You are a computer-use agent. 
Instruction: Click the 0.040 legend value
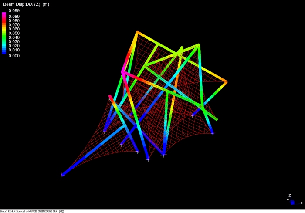click(x=14, y=37)
